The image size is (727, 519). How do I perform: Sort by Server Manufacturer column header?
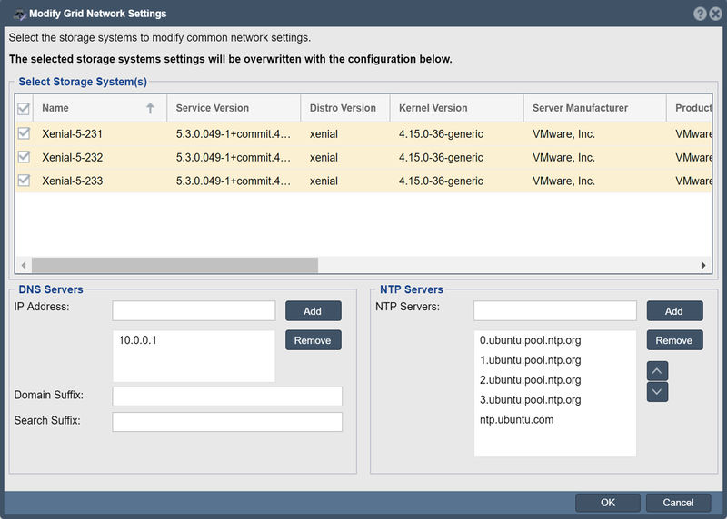pyautogui.click(x=595, y=108)
